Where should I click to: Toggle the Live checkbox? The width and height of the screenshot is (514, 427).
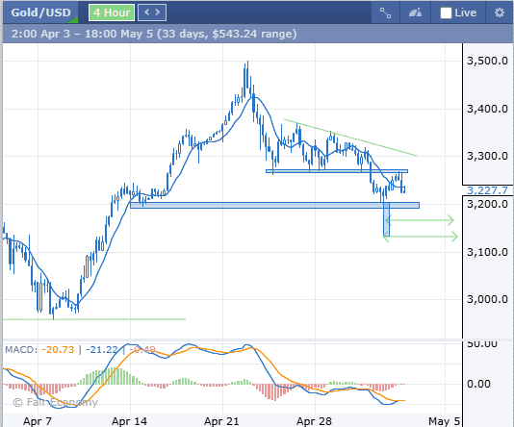click(x=446, y=13)
